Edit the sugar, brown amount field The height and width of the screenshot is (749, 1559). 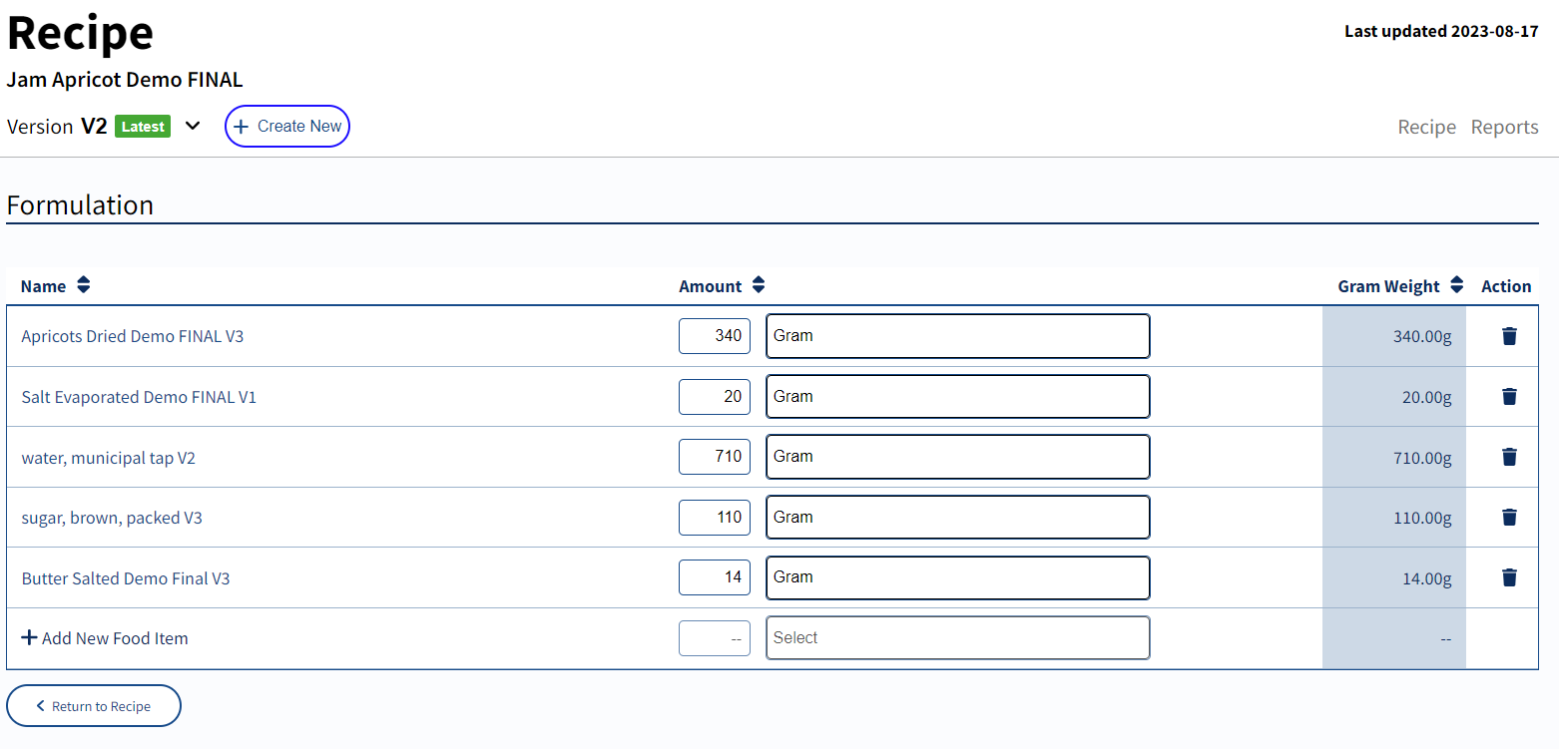click(715, 518)
